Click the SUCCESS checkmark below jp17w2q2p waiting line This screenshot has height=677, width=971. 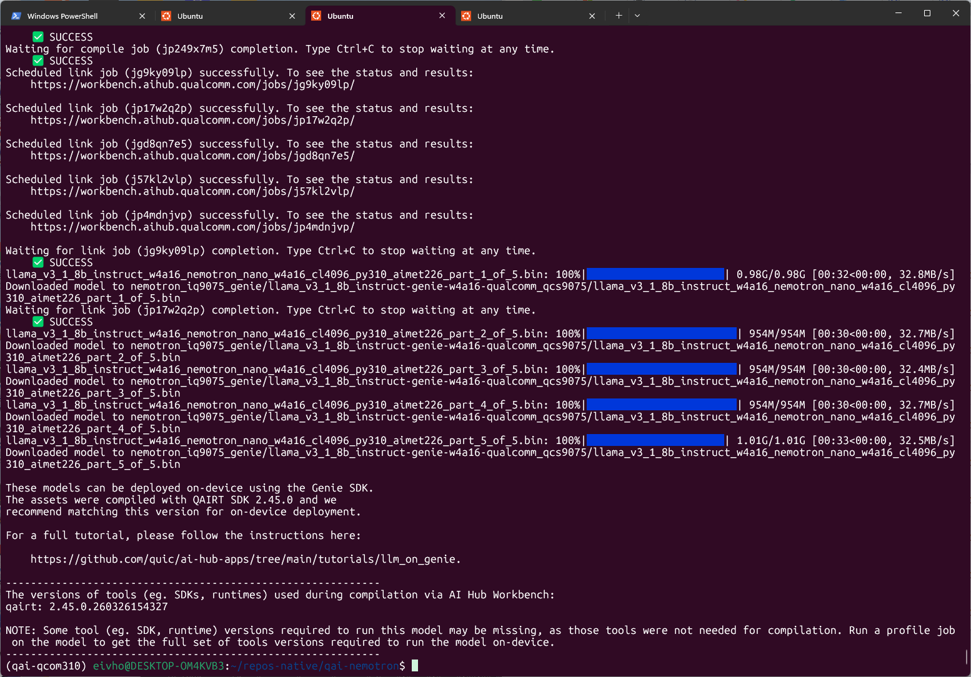pyautogui.click(x=38, y=322)
